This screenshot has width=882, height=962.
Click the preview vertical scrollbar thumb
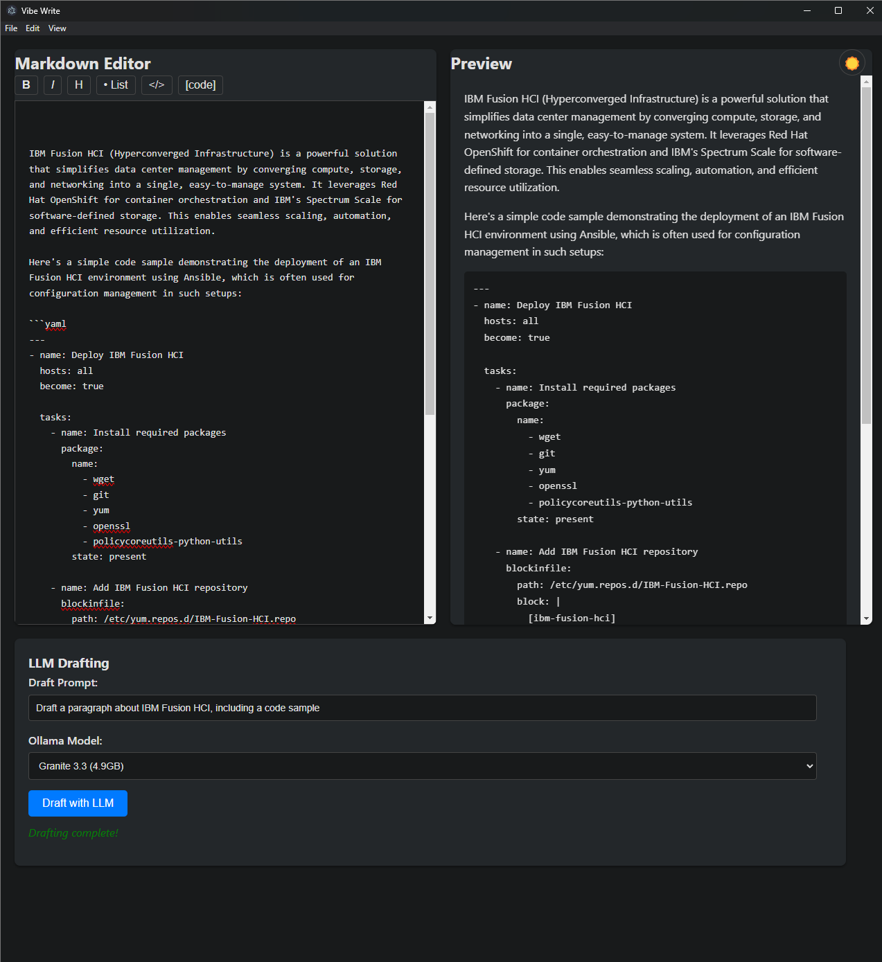(866, 256)
